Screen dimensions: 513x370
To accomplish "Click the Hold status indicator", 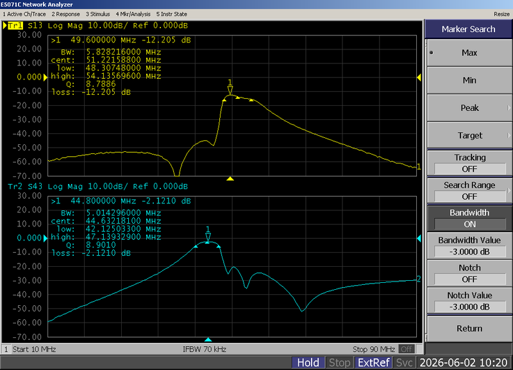I will coord(308,362).
